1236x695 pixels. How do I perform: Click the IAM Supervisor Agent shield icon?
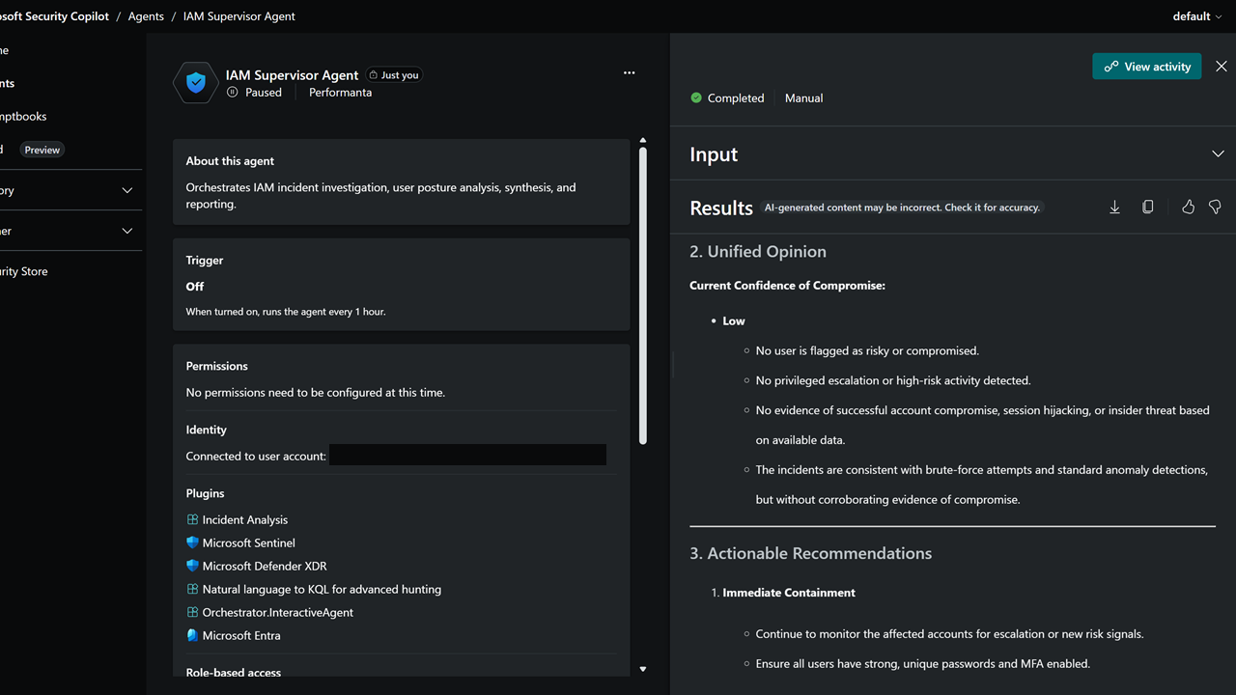(196, 83)
